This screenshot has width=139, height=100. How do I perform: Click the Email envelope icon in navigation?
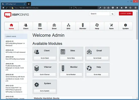point(54,25)
